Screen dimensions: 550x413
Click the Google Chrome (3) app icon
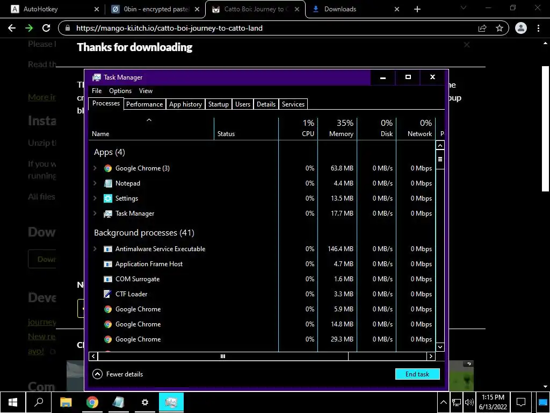[107, 168]
